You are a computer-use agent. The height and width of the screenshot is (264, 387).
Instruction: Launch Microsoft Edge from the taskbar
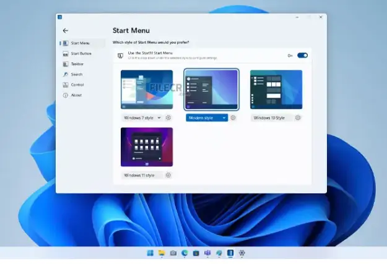[185, 253]
